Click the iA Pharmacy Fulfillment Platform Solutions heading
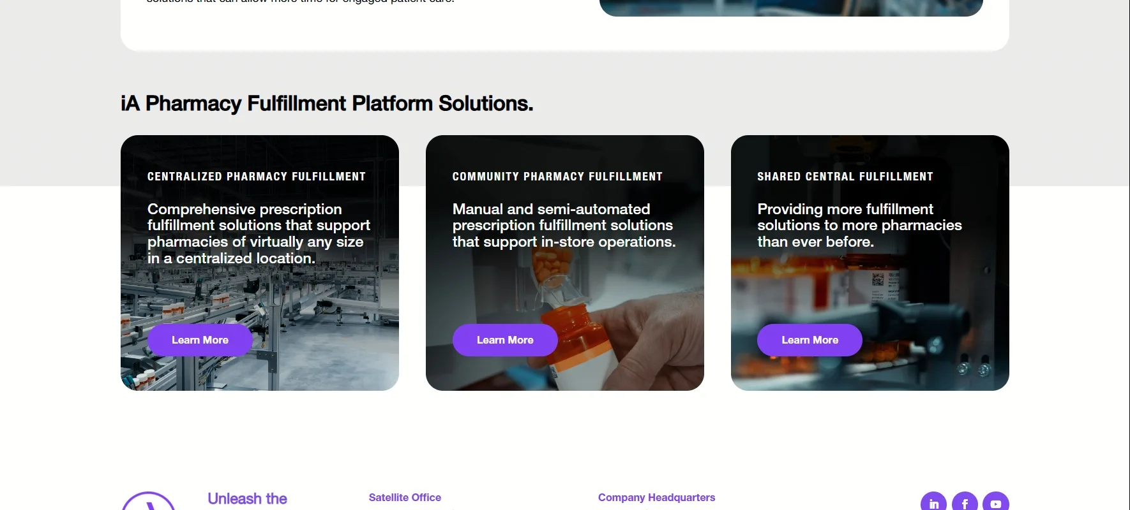This screenshot has width=1130, height=510. tap(327, 103)
